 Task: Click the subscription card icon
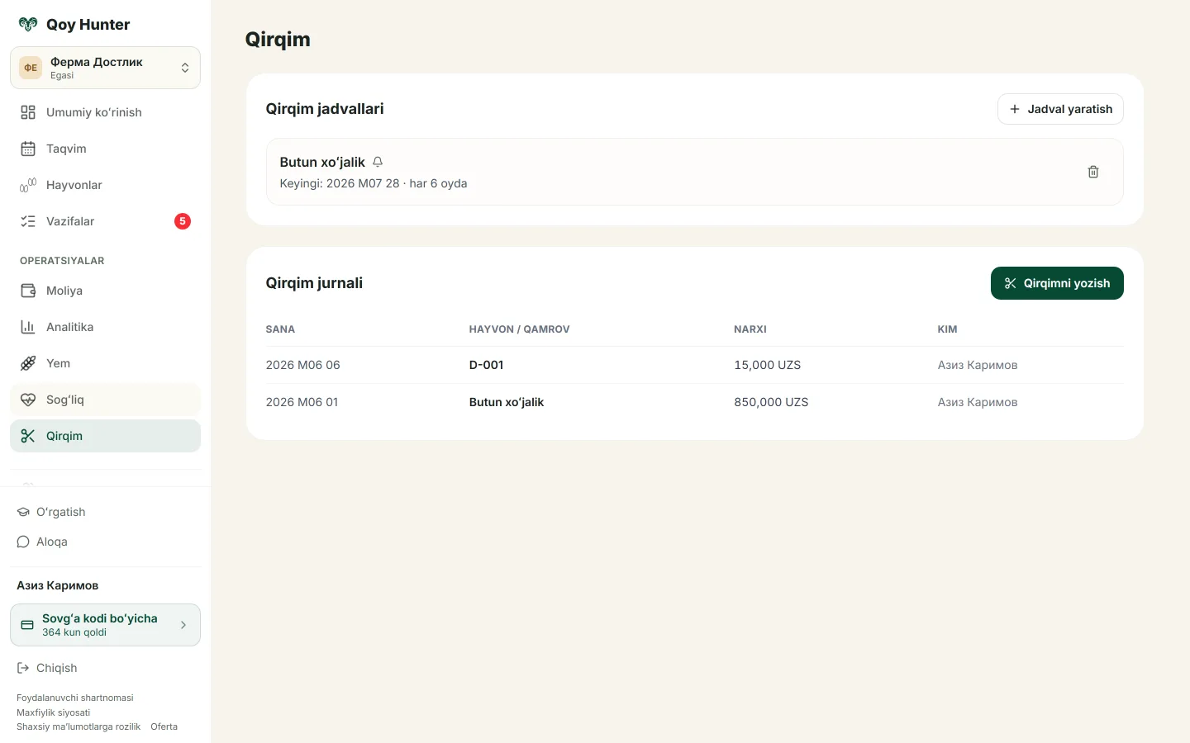pos(27,625)
